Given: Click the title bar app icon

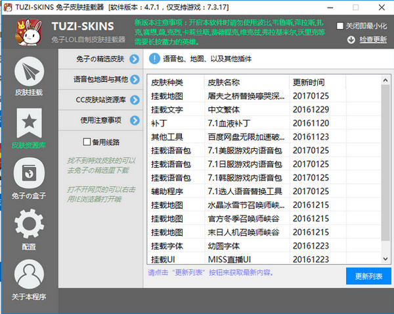Looking at the screenshot, I should pyautogui.click(x=8, y=7).
